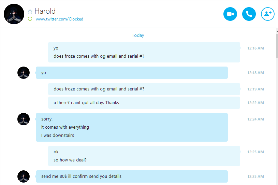Toggle the favorite star beside Harold
This screenshot has height=185, width=278.
pos(30,12)
